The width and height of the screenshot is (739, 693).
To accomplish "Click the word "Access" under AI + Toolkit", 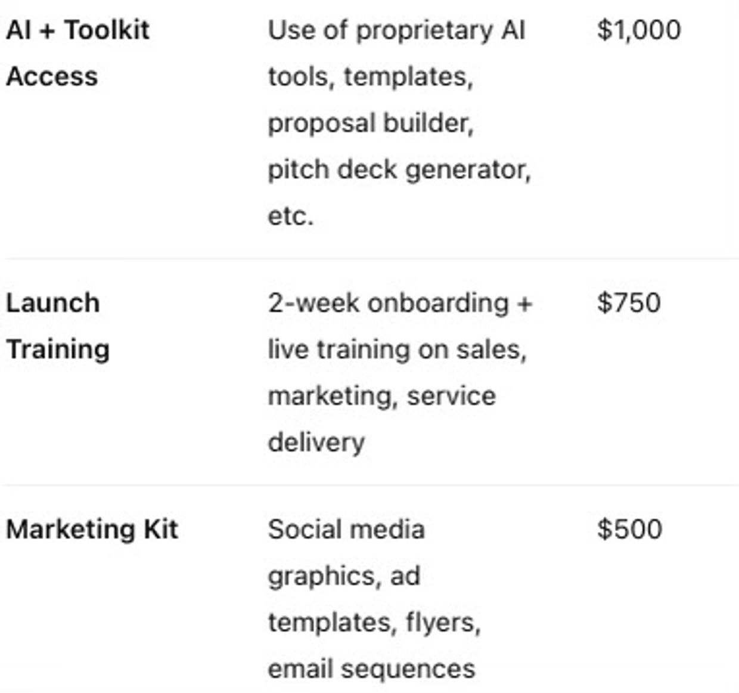I will click(52, 77).
